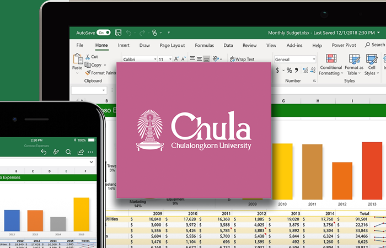Click the Paste clipboard icon

coord(78,59)
